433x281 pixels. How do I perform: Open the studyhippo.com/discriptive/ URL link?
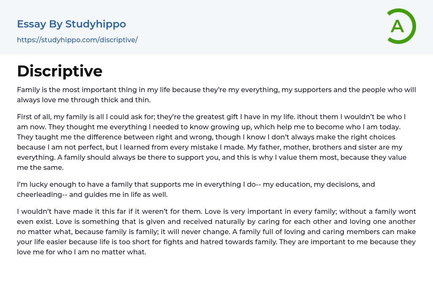pyautogui.click(x=77, y=40)
